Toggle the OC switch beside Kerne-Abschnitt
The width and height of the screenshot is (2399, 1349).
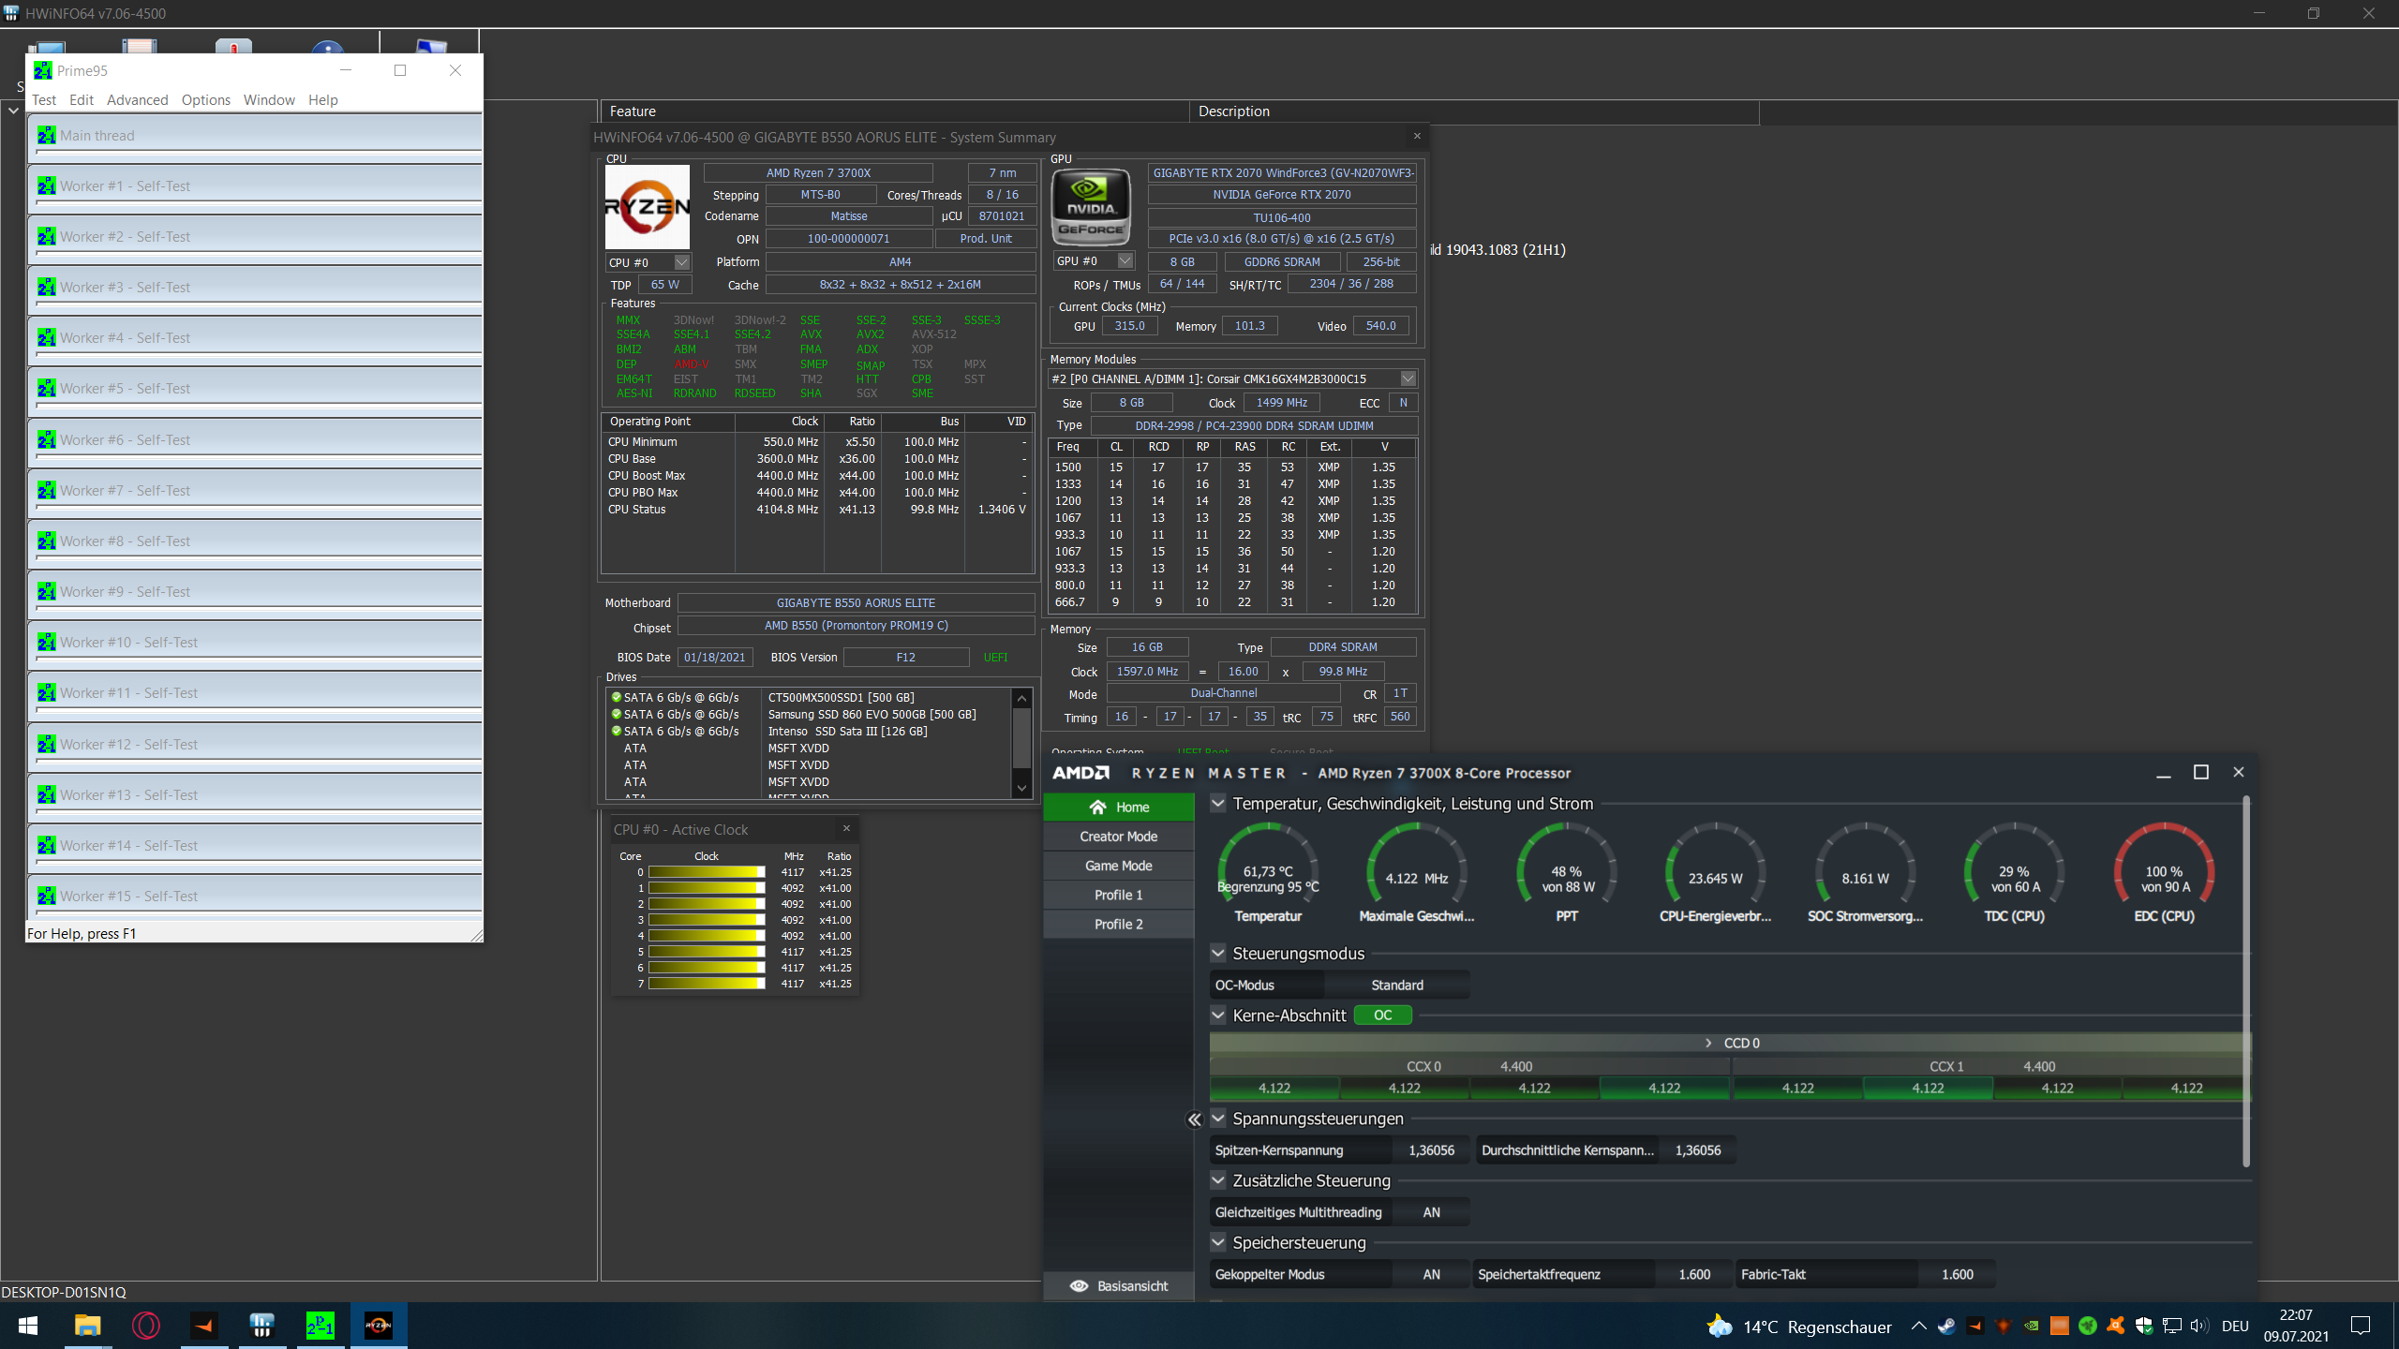(x=1382, y=1015)
